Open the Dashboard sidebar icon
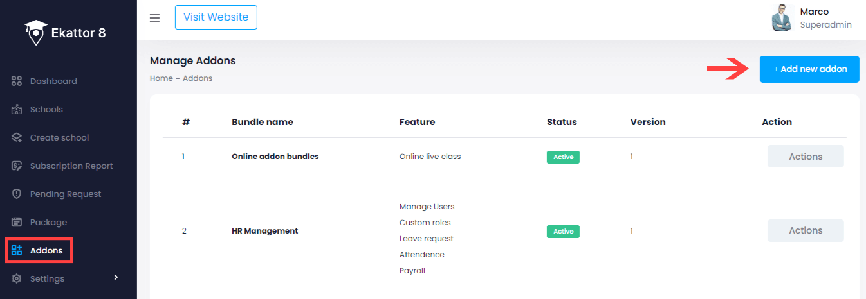Image resolution: width=866 pixels, height=299 pixels. [17, 81]
